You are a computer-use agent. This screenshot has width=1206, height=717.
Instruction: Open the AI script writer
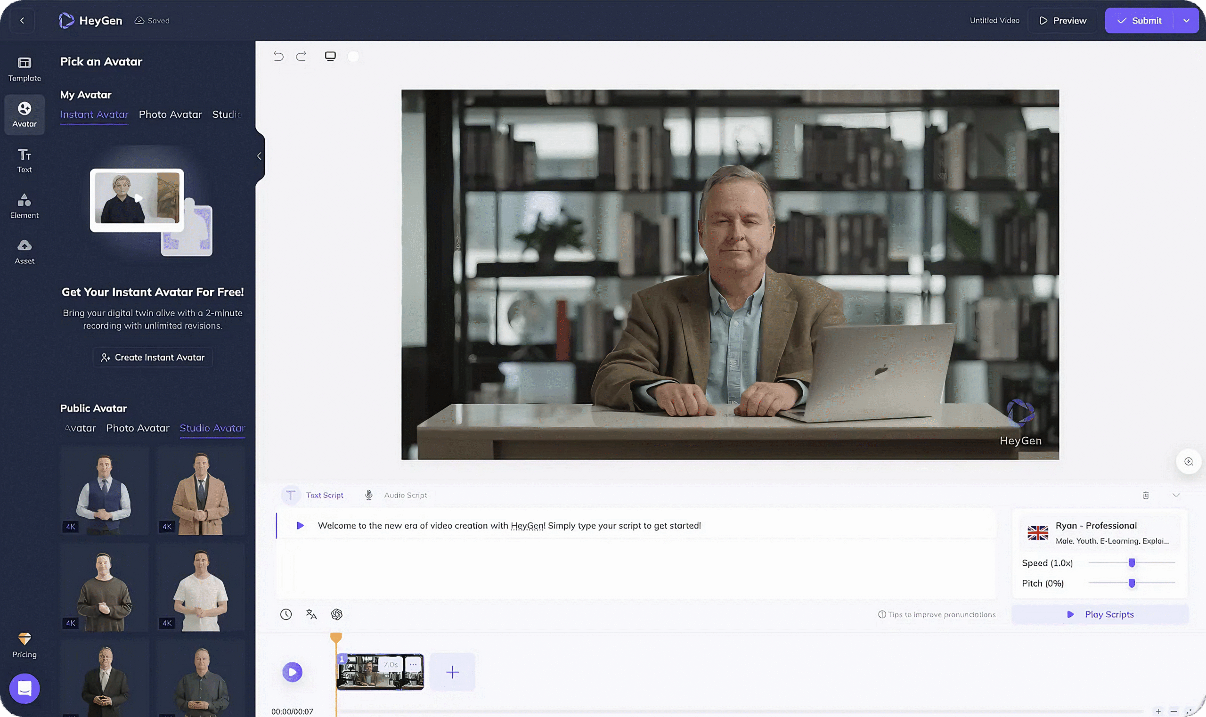[x=337, y=614]
